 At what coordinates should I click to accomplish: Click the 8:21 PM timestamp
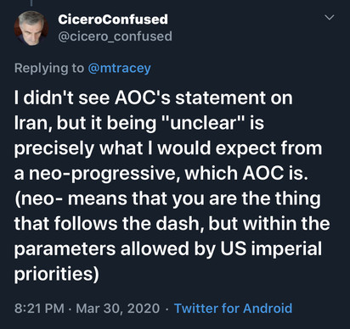(39, 308)
